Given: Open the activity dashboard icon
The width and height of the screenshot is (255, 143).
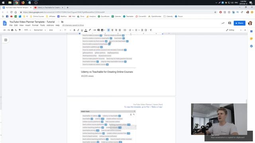Looking at the screenshot, I should pyautogui.click(x=223, y=23).
